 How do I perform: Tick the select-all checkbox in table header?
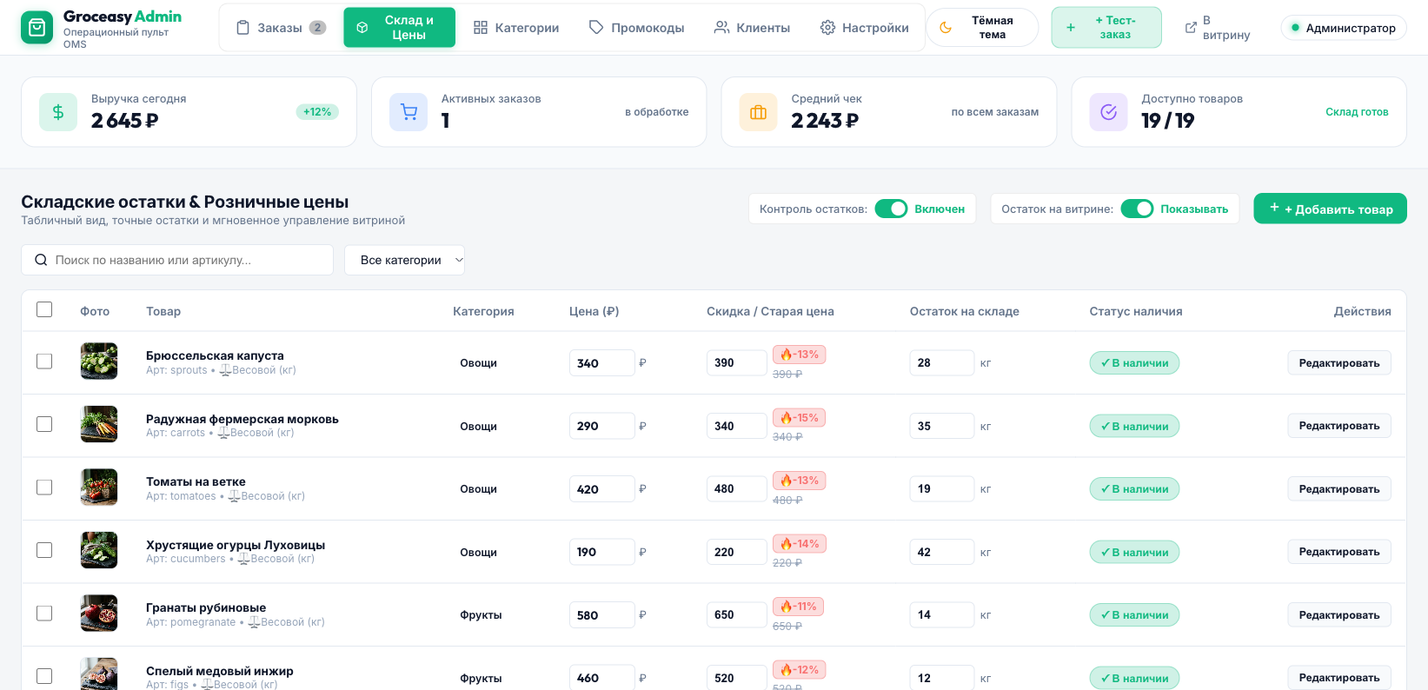pyautogui.click(x=44, y=309)
